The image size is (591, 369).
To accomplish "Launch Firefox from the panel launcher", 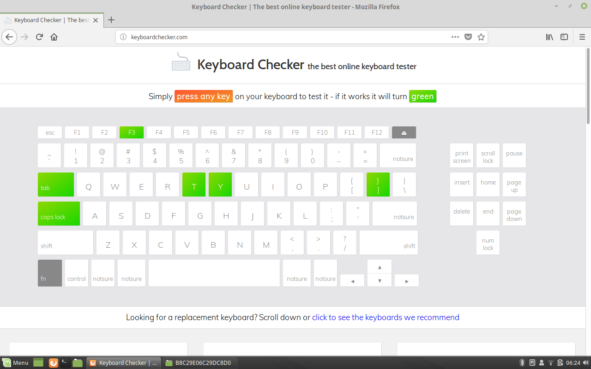I will (54, 363).
